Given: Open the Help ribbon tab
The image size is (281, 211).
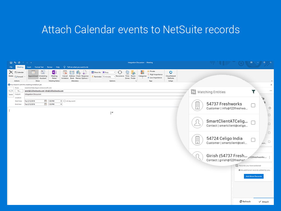Looking at the screenshot, I should pos(58,67).
